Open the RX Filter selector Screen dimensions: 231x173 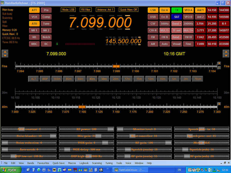coord(86,10)
